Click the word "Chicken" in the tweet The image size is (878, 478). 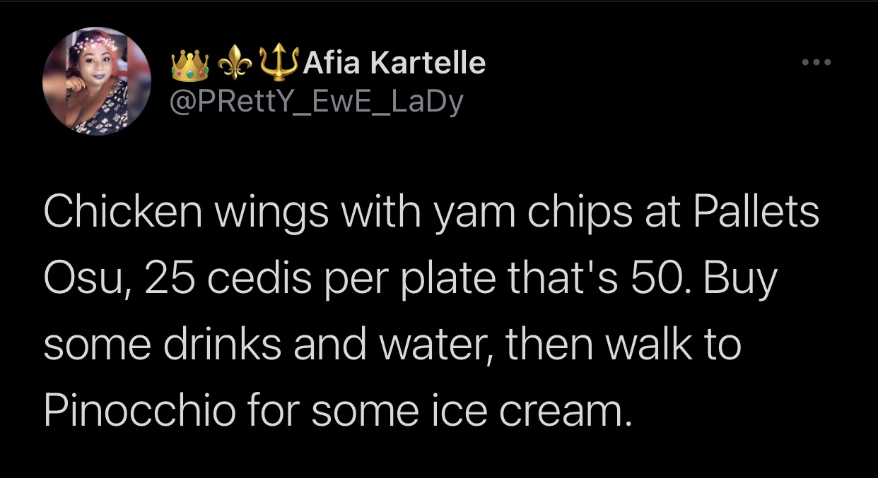pos(117,213)
